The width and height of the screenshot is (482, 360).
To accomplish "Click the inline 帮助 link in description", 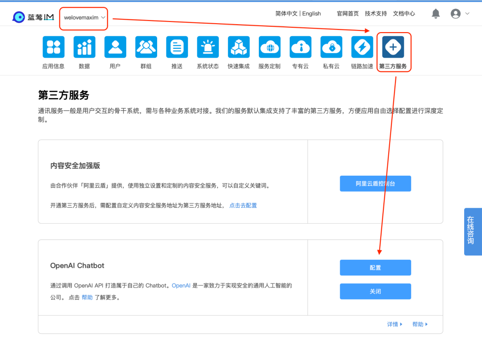I will 87,297.
